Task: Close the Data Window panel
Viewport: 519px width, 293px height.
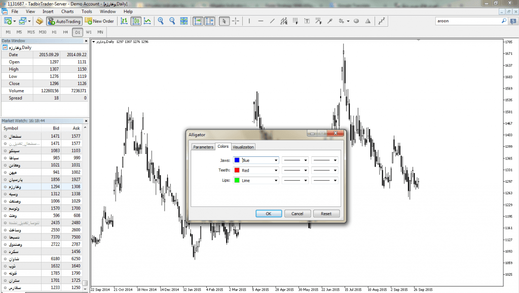Action: [86, 41]
